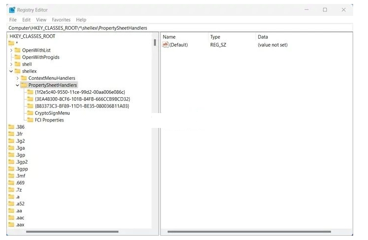
Task: Click the .3ga folder icon
Action: pyautogui.click(x=11, y=148)
